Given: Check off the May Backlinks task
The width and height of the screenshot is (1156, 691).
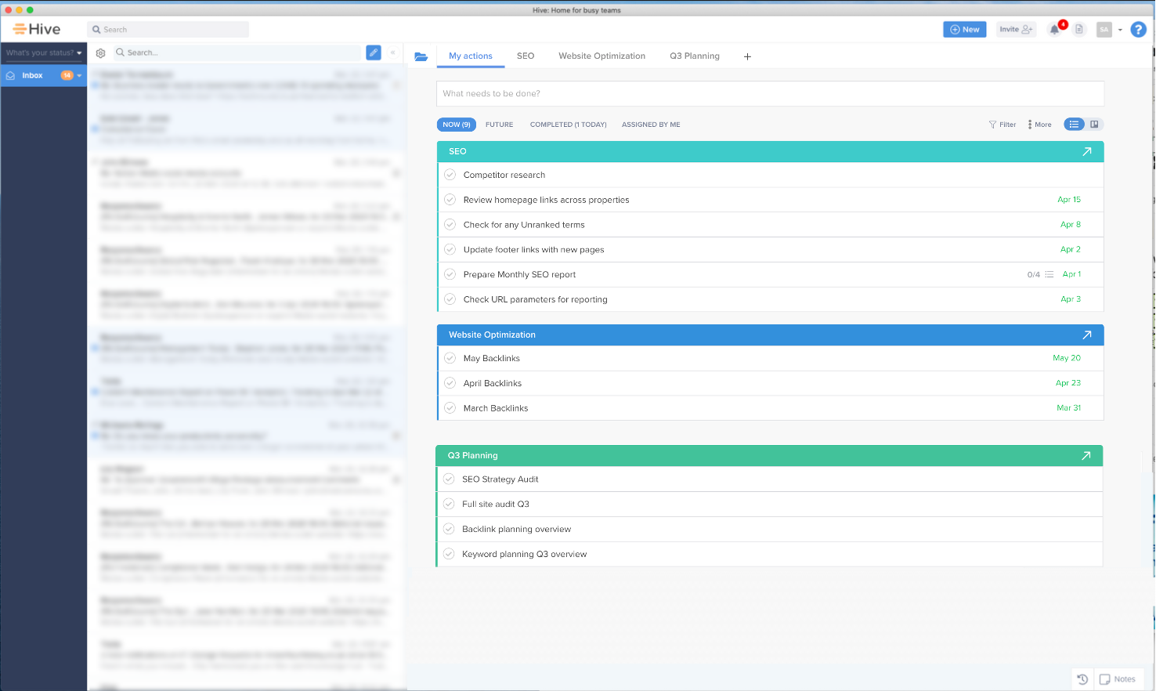Looking at the screenshot, I should click(x=450, y=358).
